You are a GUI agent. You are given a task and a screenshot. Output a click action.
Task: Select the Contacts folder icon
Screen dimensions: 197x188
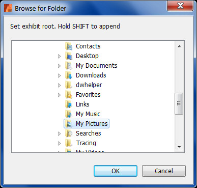click(69, 46)
